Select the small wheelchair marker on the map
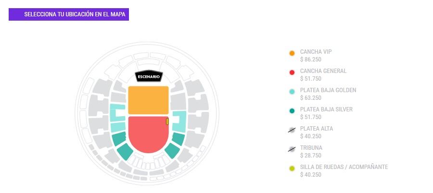The height and width of the screenshot is (193, 433). point(167,121)
